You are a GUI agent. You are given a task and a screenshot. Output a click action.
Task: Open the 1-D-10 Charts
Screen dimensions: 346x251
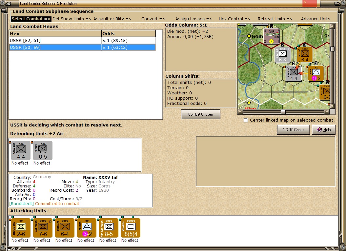[x=293, y=130]
